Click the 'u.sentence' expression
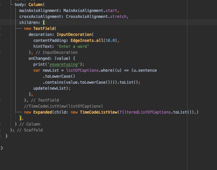 coord(145,70)
